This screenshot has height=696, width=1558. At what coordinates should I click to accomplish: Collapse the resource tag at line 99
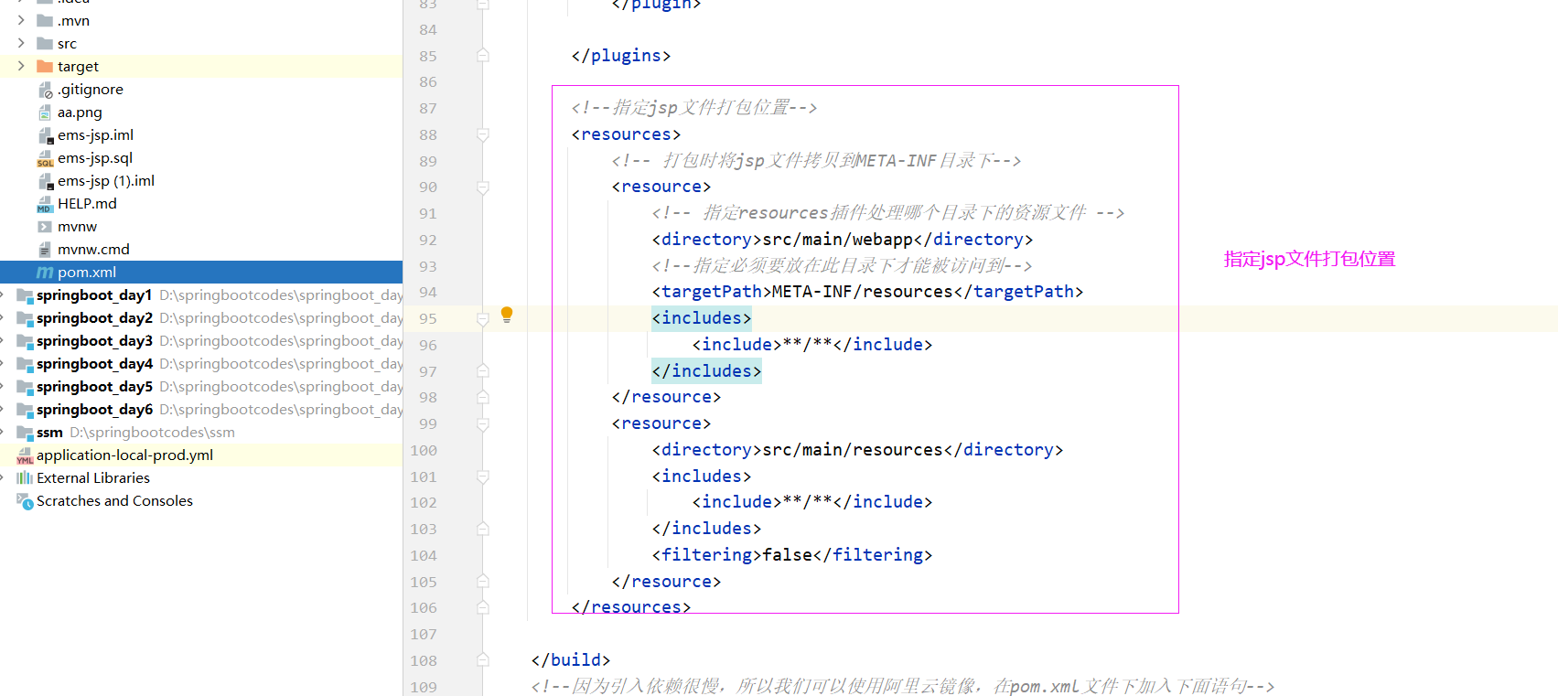pyautogui.click(x=483, y=423)
